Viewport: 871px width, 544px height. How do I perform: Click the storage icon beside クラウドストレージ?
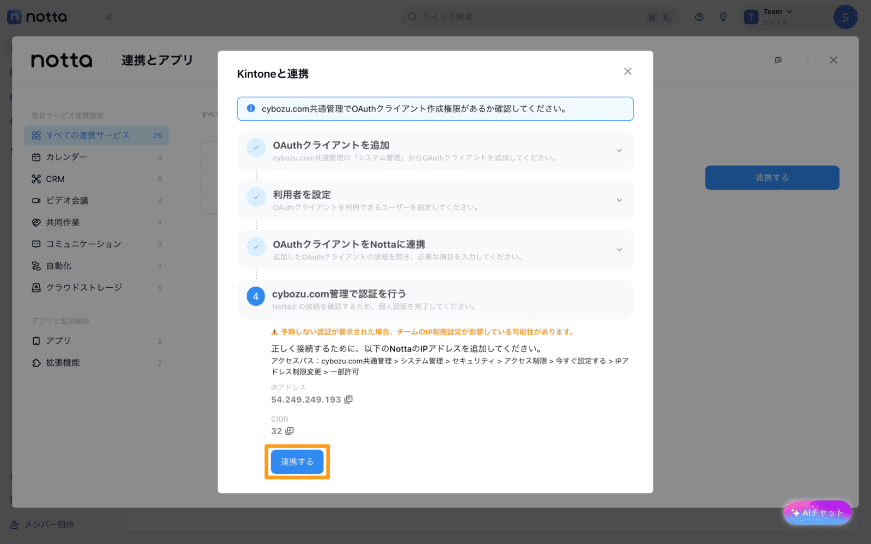(x=36, y=288)
